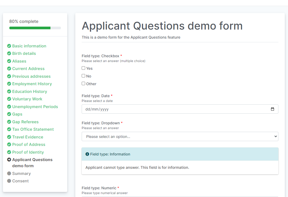Click the checkmark icon beside Education History
This screenshot has width=288, height=197.
click(9, 91)
